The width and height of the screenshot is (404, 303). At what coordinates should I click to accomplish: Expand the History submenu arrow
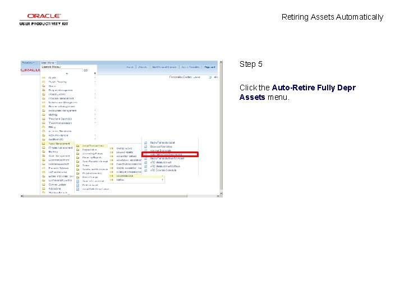(162, 180)
